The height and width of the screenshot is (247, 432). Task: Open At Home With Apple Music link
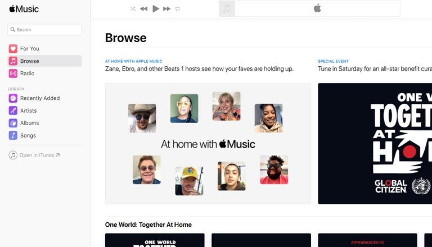point(134,61)
